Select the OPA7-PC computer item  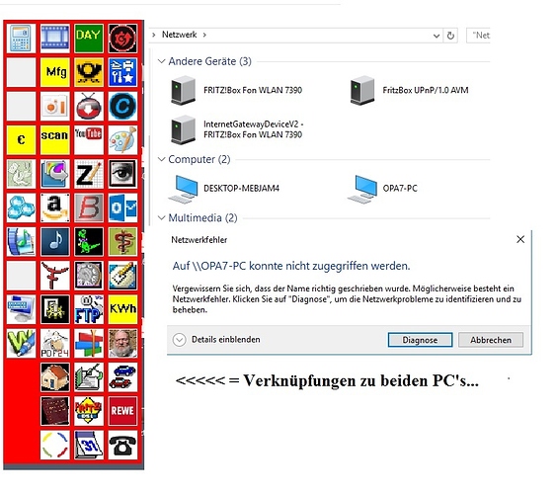coord(383,189)
